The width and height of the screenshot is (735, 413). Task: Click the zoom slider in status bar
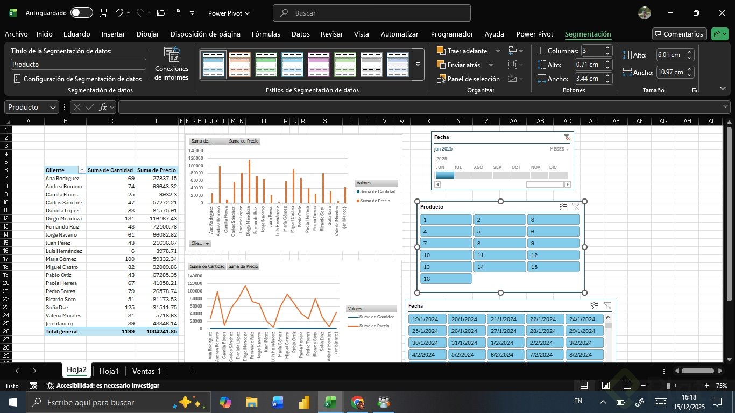click(x=668, y=386)
